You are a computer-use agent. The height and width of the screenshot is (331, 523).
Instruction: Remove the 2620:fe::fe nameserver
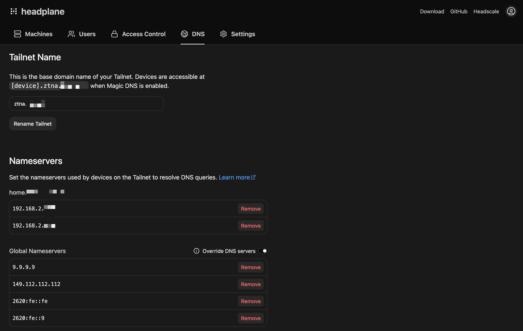click(x=251, y=301)
